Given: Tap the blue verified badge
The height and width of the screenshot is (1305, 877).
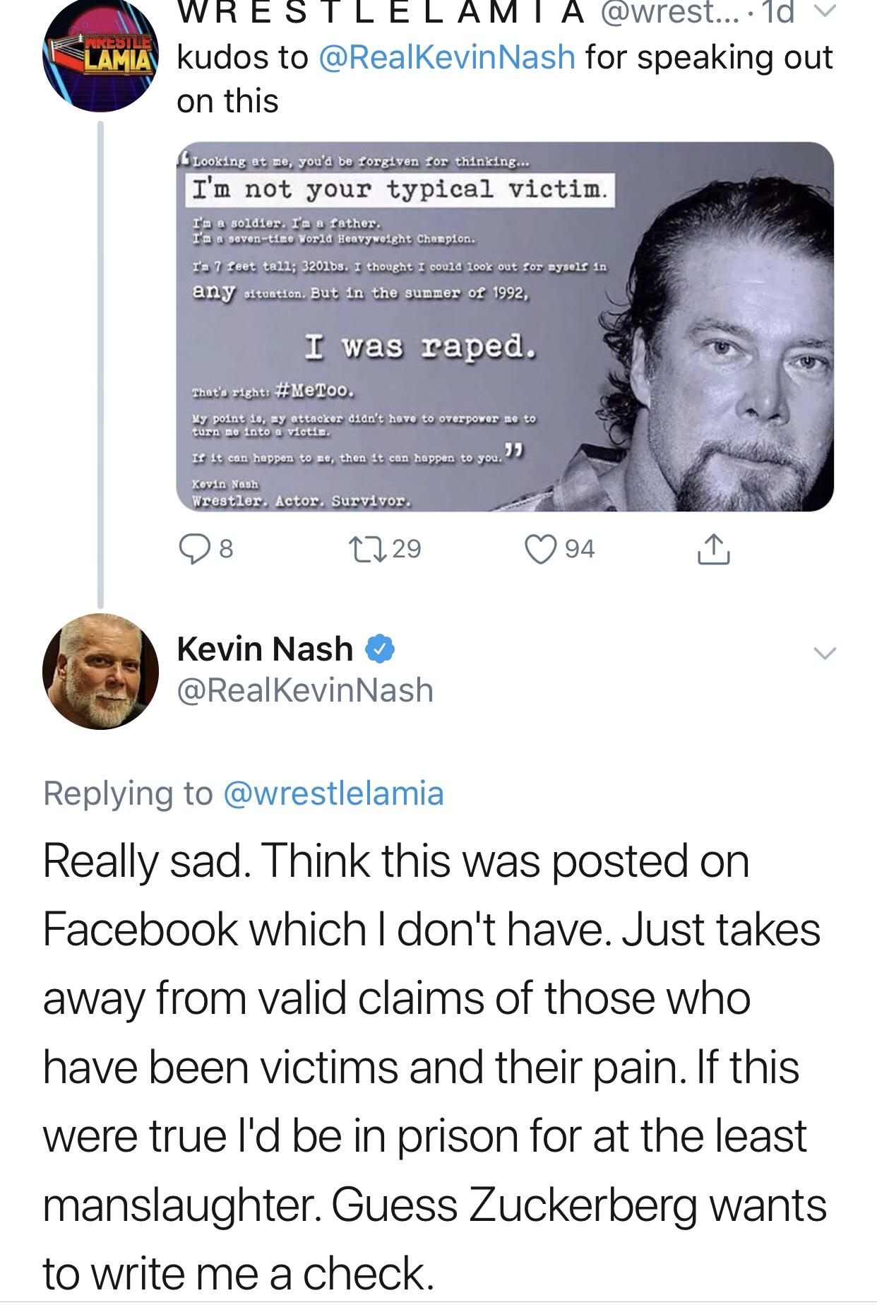Looking at the screenshot, I should click(x=379, y=649).
